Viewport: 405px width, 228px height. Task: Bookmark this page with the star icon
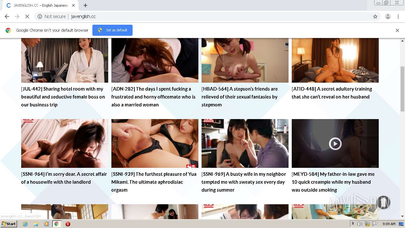(x=375, y=16)
